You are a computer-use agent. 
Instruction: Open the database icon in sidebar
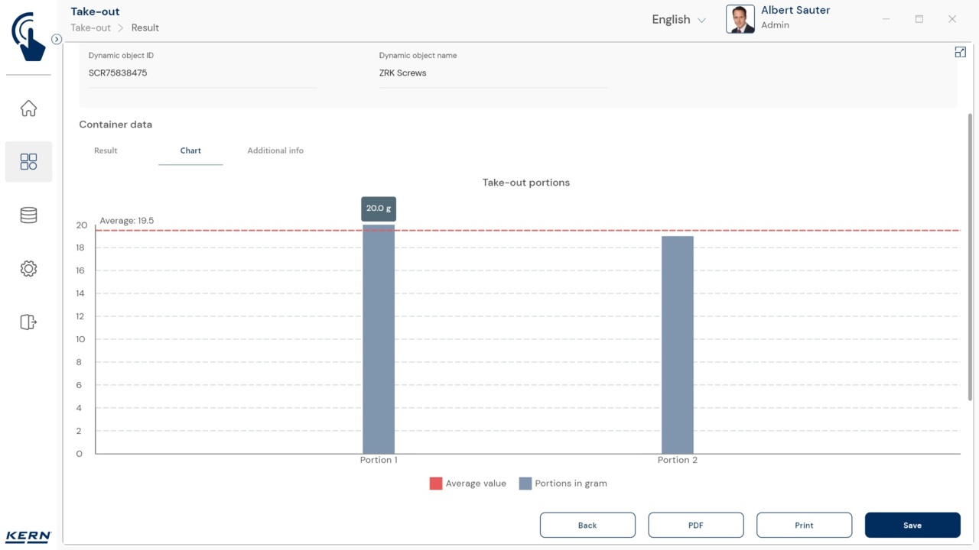pyautogui.click(x=28, y=215)
